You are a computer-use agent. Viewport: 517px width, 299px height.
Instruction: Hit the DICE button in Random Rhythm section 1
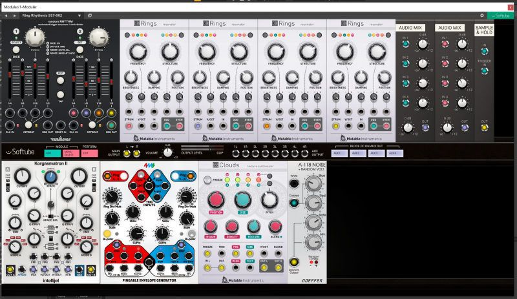click(x=16, y=50)
